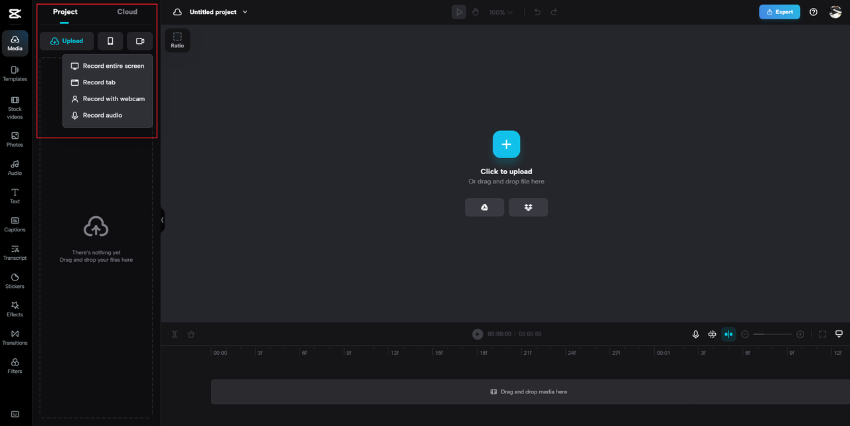This screenshot has height=426, width=850.
Task: Click the split clip tool in timeline
Action: click(175, 334)
